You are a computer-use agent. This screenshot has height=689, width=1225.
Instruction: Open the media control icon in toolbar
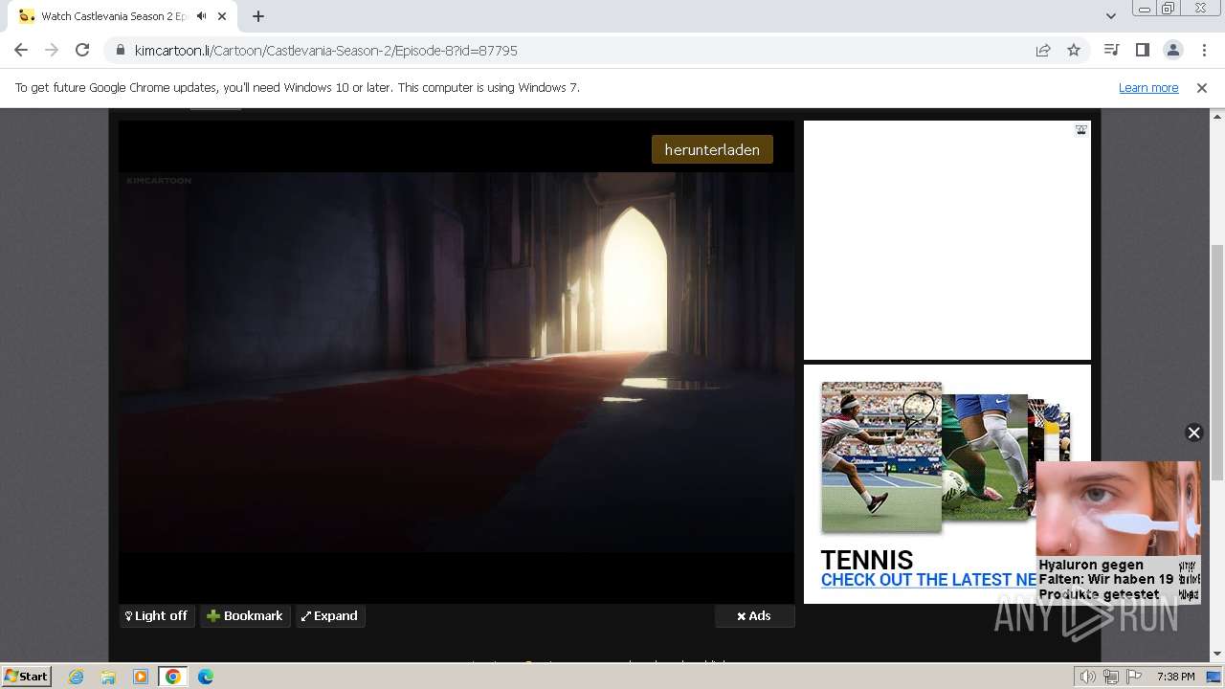pyautogui.click(x=1111, y=50)
